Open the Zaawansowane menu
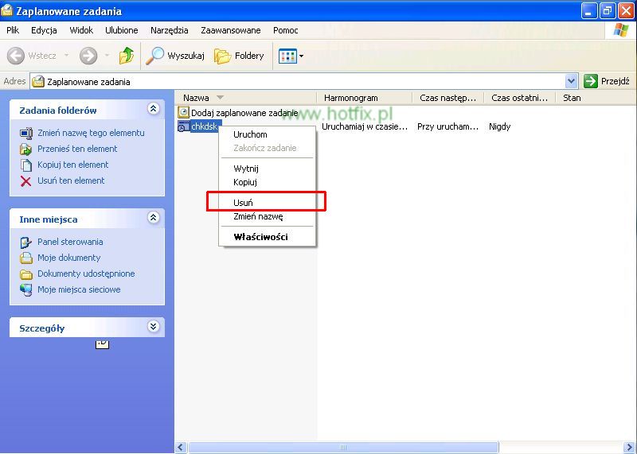 pos(230,30)
